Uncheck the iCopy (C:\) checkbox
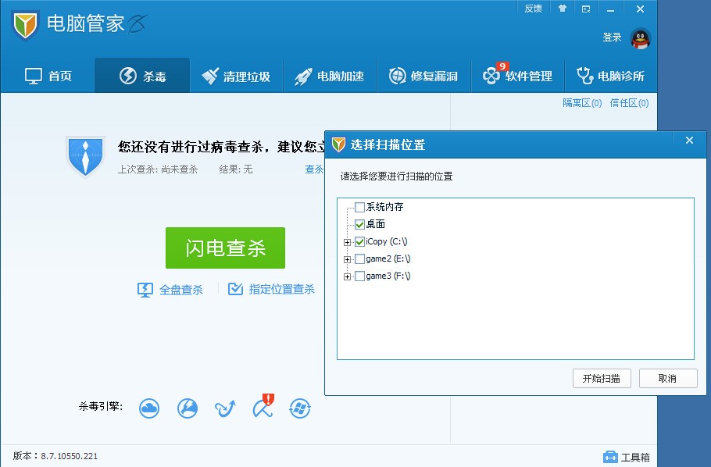The image size is (711, 467). (x=359, y=241)
